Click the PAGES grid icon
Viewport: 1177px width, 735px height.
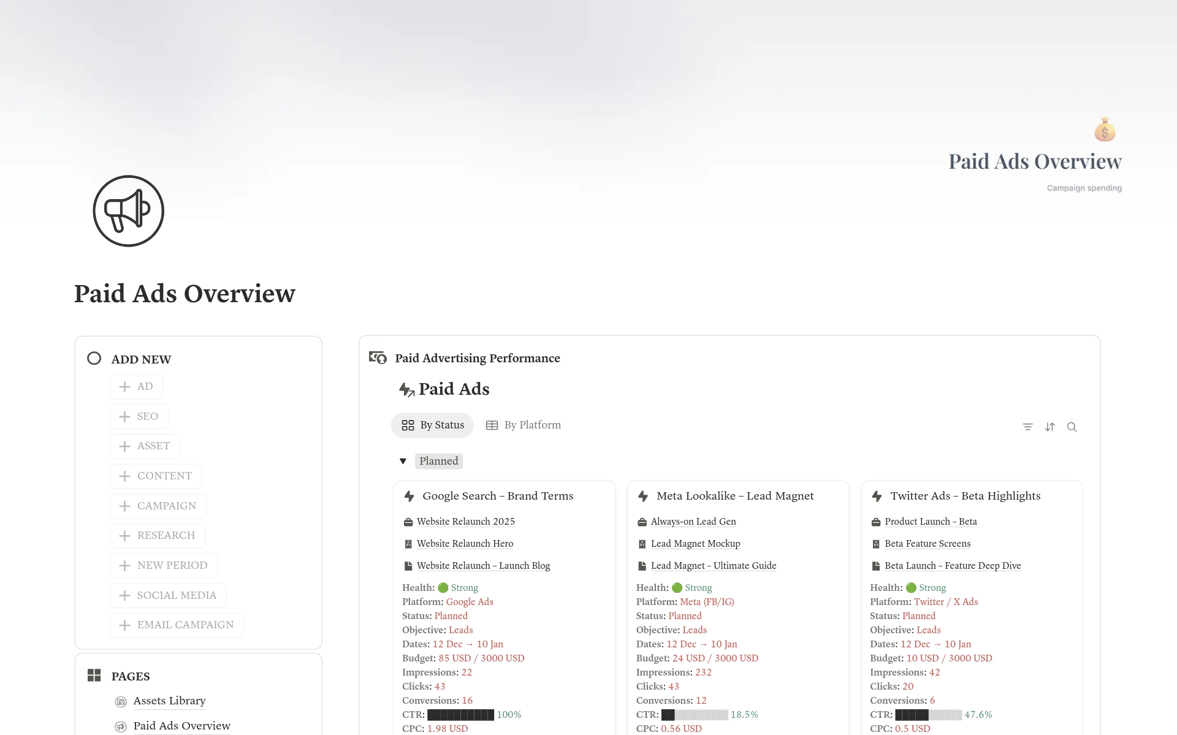pos(94,676)
